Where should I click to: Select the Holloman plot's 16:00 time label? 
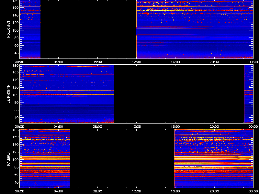[x=175, y=62]
